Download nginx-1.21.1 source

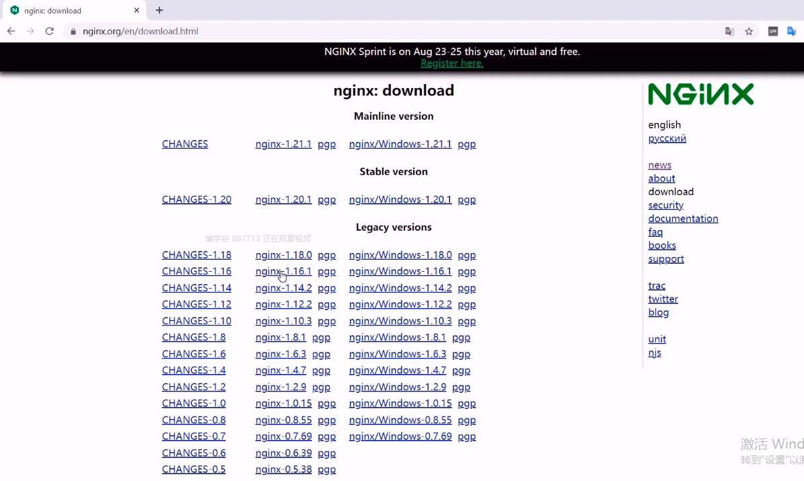click(x=283, y=144)
